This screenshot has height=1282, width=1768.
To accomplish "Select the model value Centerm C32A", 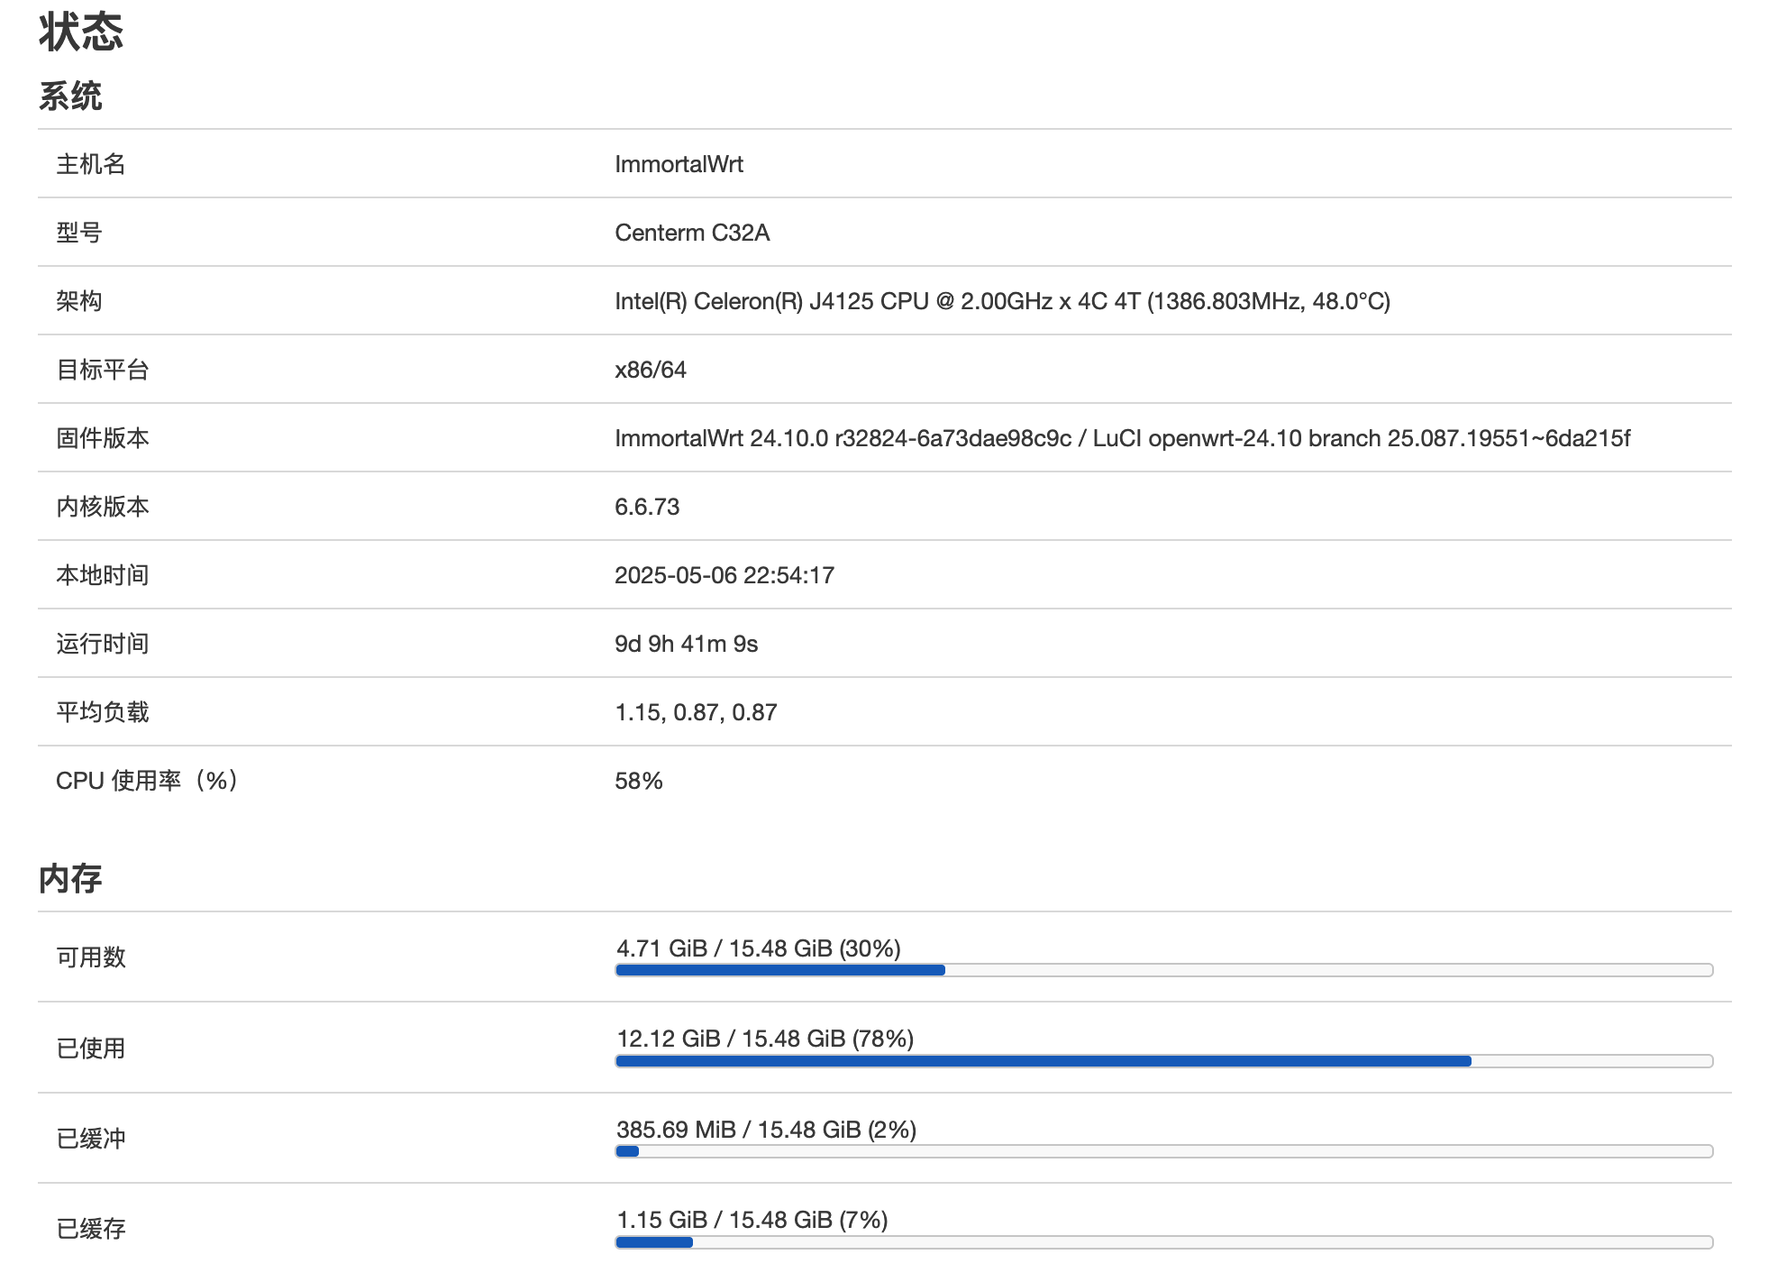I will (692, 233).
